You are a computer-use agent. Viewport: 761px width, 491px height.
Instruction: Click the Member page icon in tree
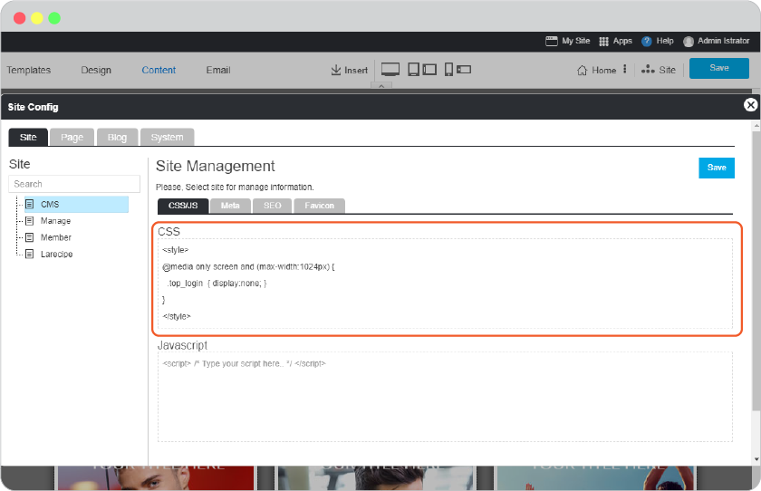[30, 237]
